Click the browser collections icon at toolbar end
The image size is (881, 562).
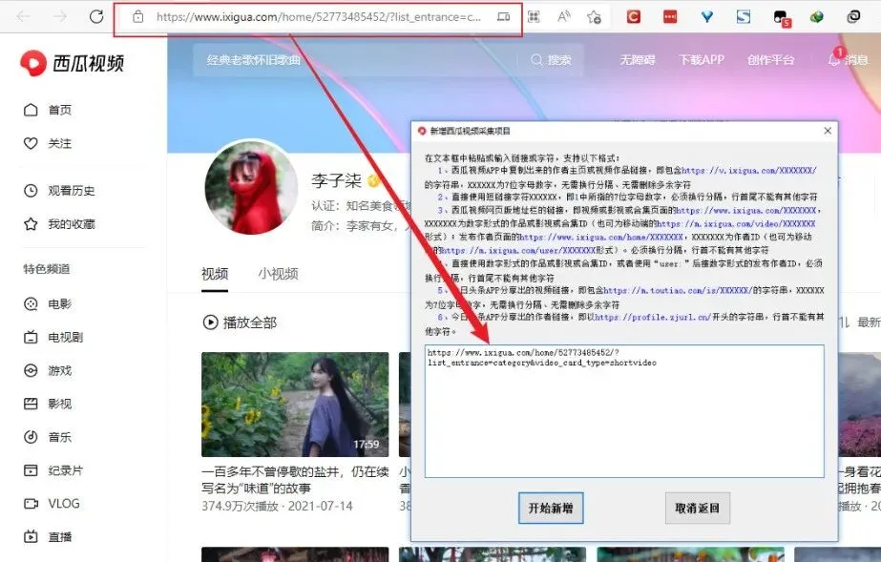(x=853, y=17)
